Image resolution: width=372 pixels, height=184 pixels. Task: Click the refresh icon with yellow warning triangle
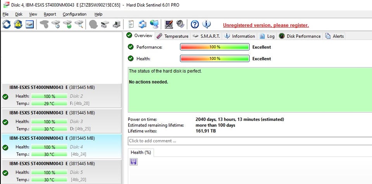tap(18, 24)
